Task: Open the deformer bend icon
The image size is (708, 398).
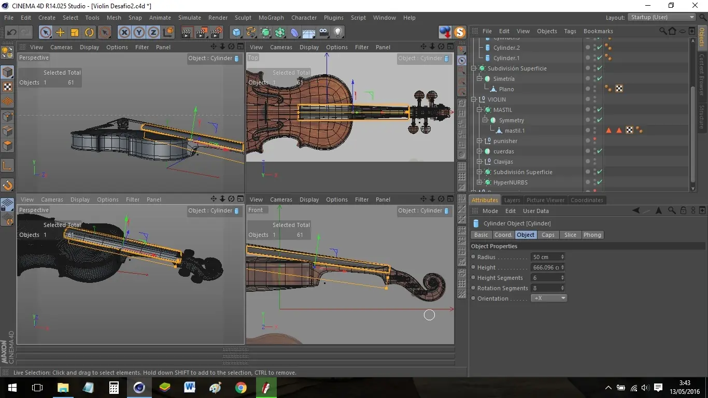Action: click(x=295, y=32)
